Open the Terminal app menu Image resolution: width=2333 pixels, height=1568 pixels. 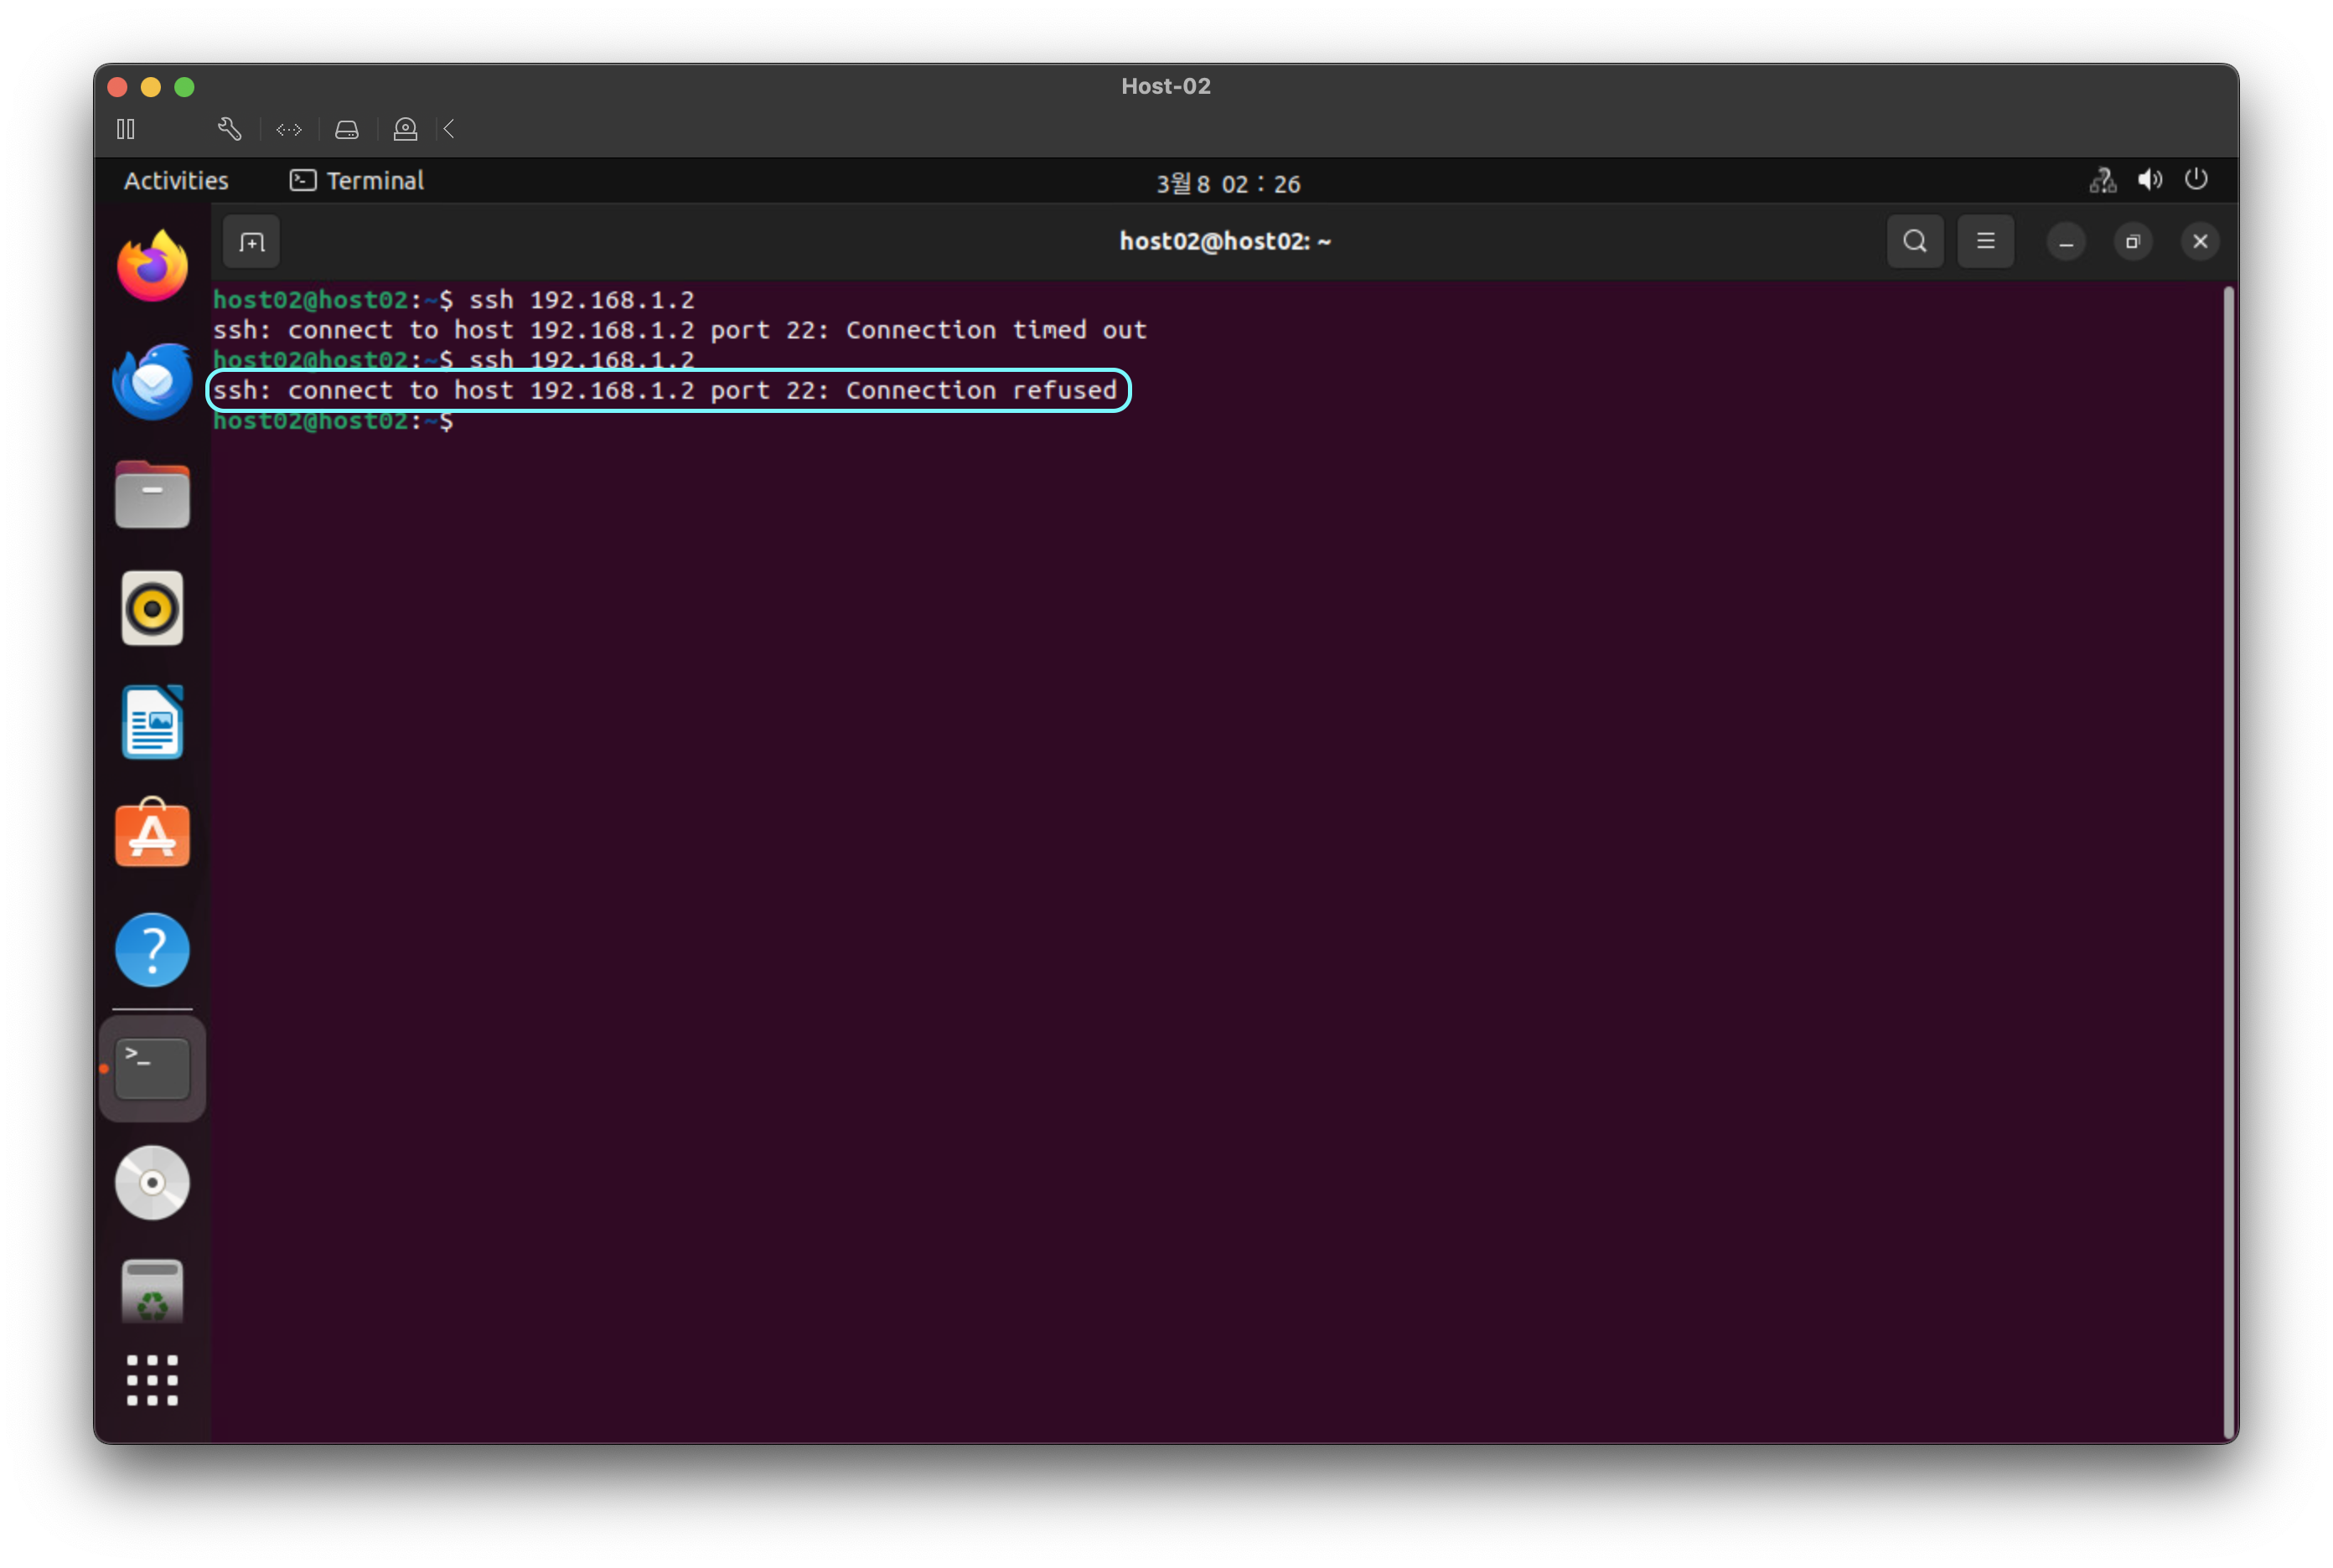357,181
